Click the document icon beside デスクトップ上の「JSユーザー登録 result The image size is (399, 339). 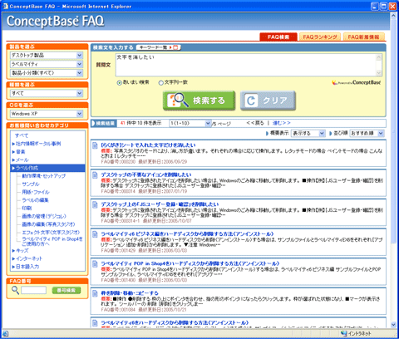click(x=95, y=204)
